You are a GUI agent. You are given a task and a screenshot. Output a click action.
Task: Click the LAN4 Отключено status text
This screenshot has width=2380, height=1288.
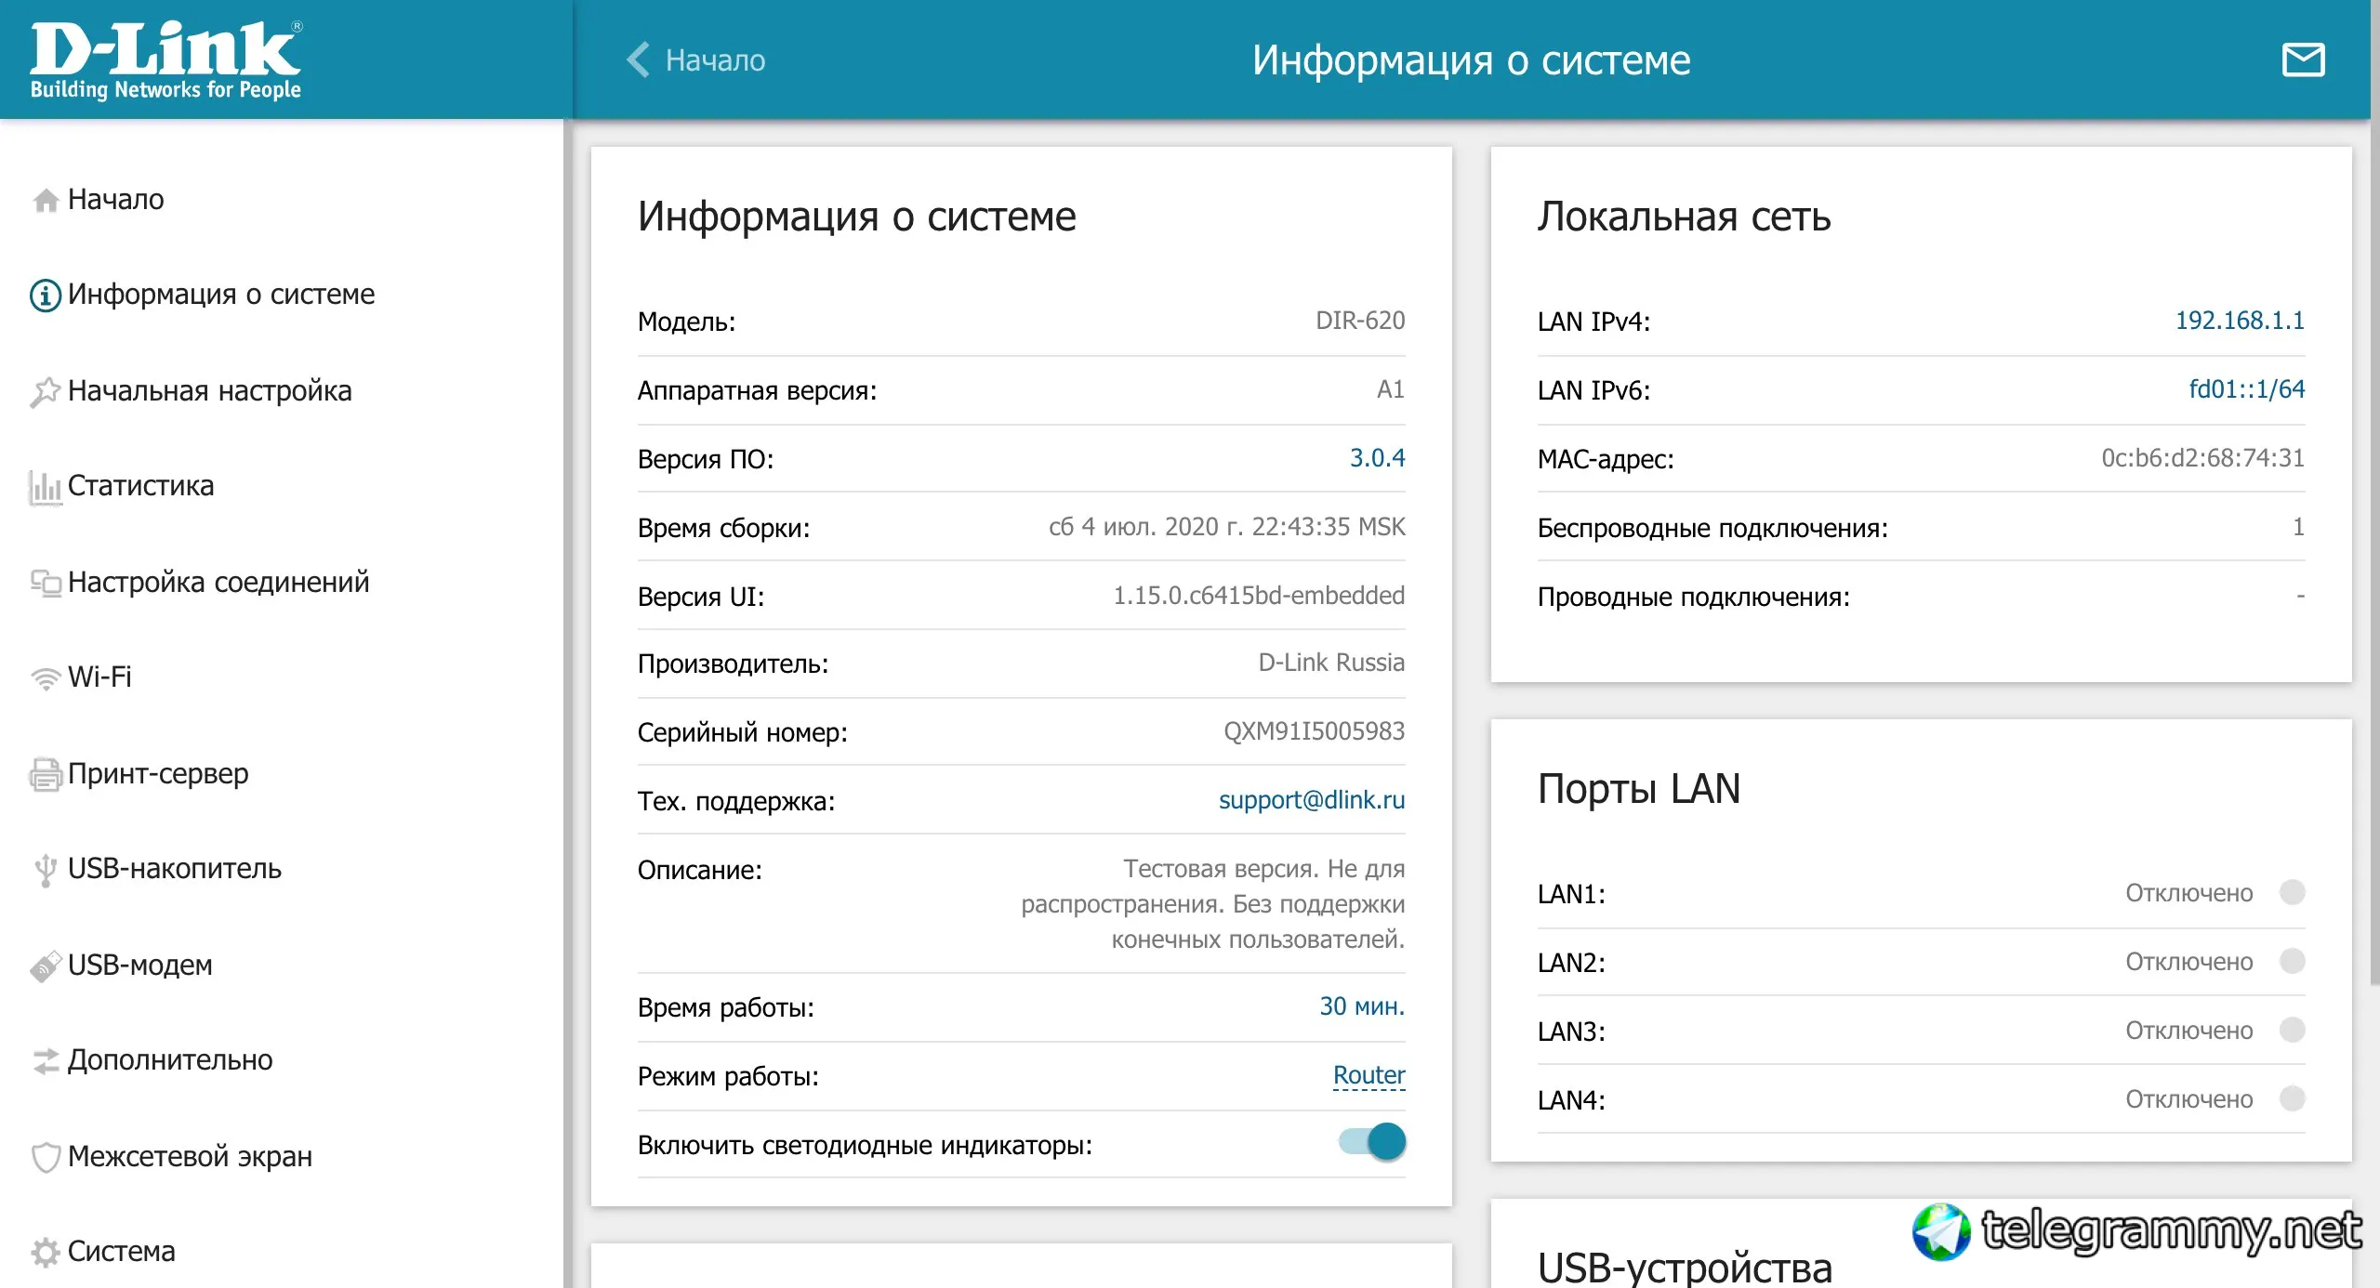pos(2188,1099)
